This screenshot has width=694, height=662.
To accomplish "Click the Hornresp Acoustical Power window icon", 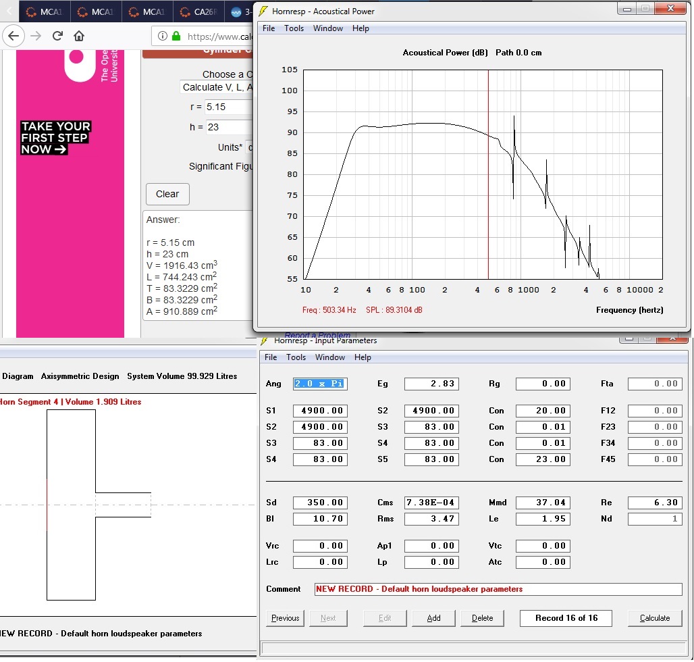I will [x=263, y=11].
